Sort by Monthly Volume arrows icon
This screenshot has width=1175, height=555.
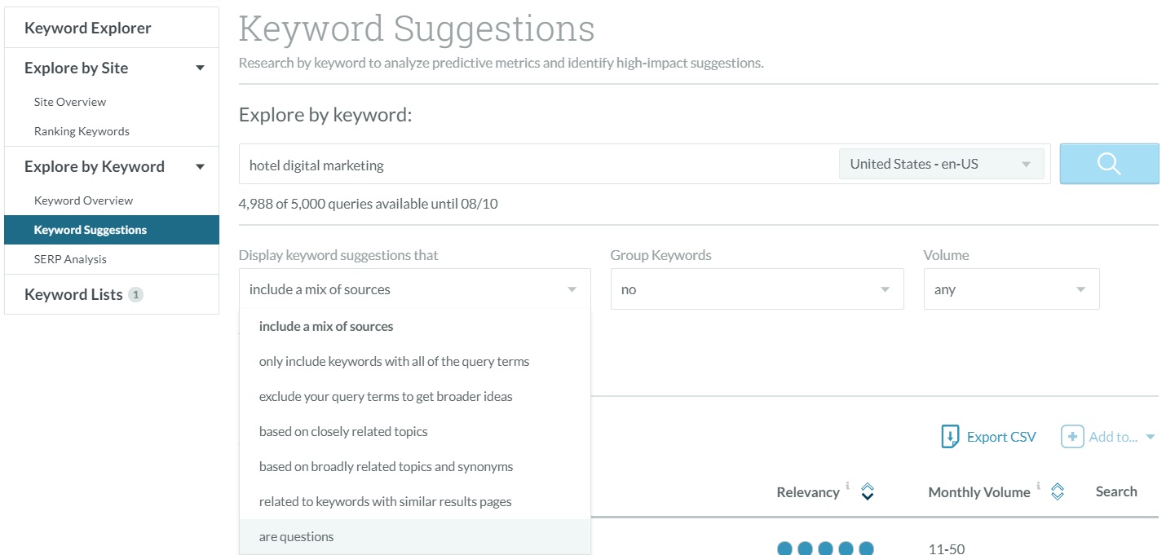1058,491
